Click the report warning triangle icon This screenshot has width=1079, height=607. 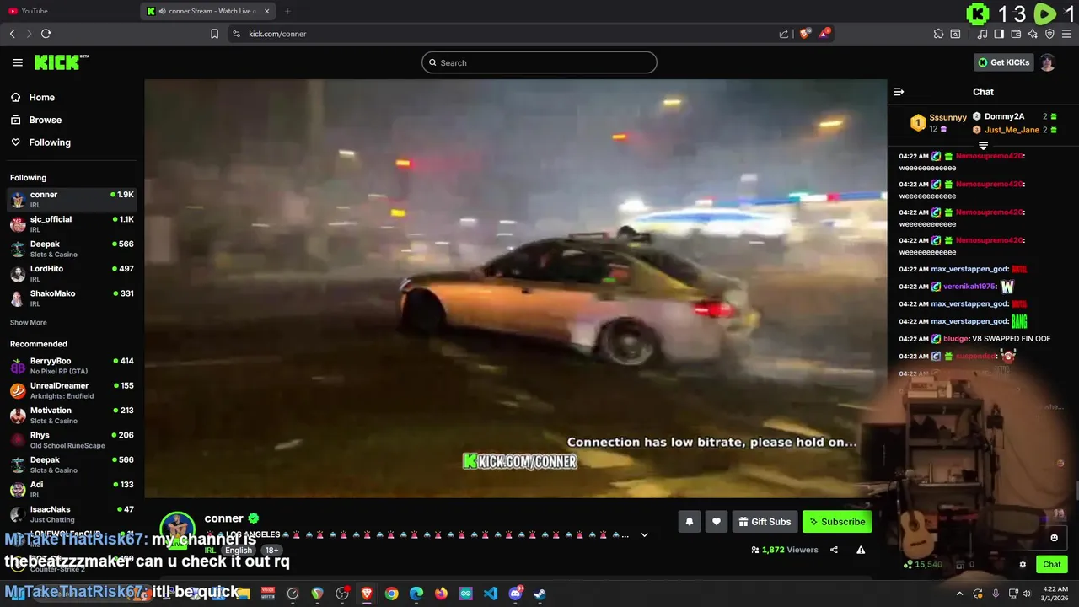tap(861, 550)
